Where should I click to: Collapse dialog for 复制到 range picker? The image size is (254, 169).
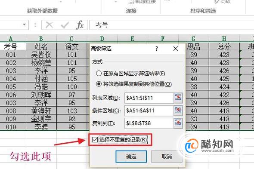[178, 123]
